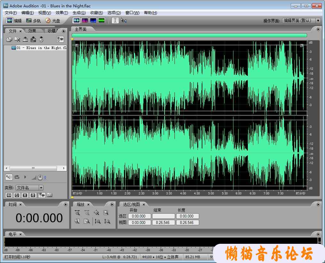325x263 pixels.
Task: Select the spectral pan display icon
Action: click(93, 20)
